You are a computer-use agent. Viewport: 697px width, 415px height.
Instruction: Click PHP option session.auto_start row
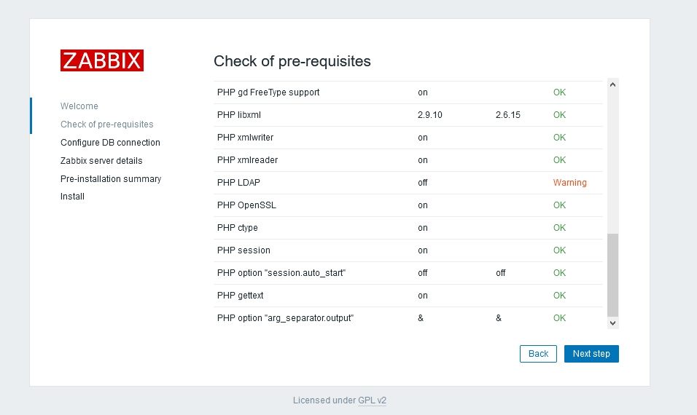(x=408, y=273)
